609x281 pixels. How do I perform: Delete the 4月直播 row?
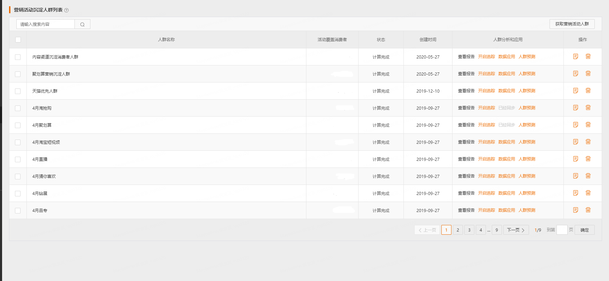pyautogui.click(x=588, y=159)
